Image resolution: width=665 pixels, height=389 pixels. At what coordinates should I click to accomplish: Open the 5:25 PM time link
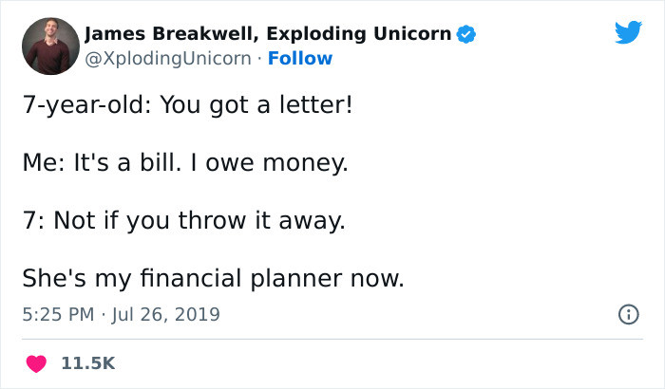point(57,314)
